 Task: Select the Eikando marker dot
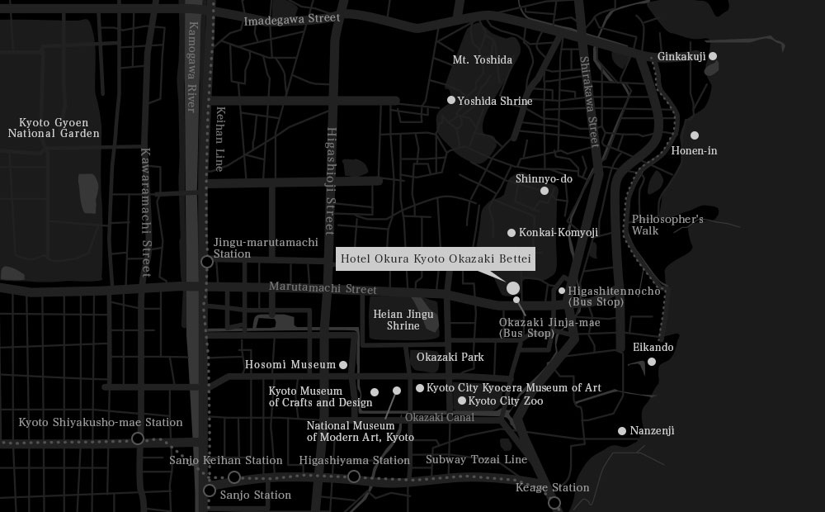tap(652, 362)
